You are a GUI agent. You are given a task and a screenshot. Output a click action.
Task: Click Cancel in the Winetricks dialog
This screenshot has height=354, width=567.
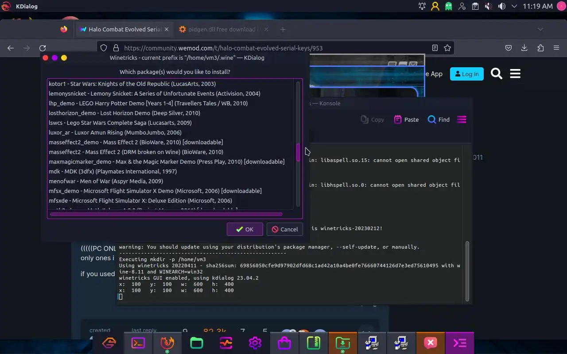pyautogui.click(x=285, y=229)
